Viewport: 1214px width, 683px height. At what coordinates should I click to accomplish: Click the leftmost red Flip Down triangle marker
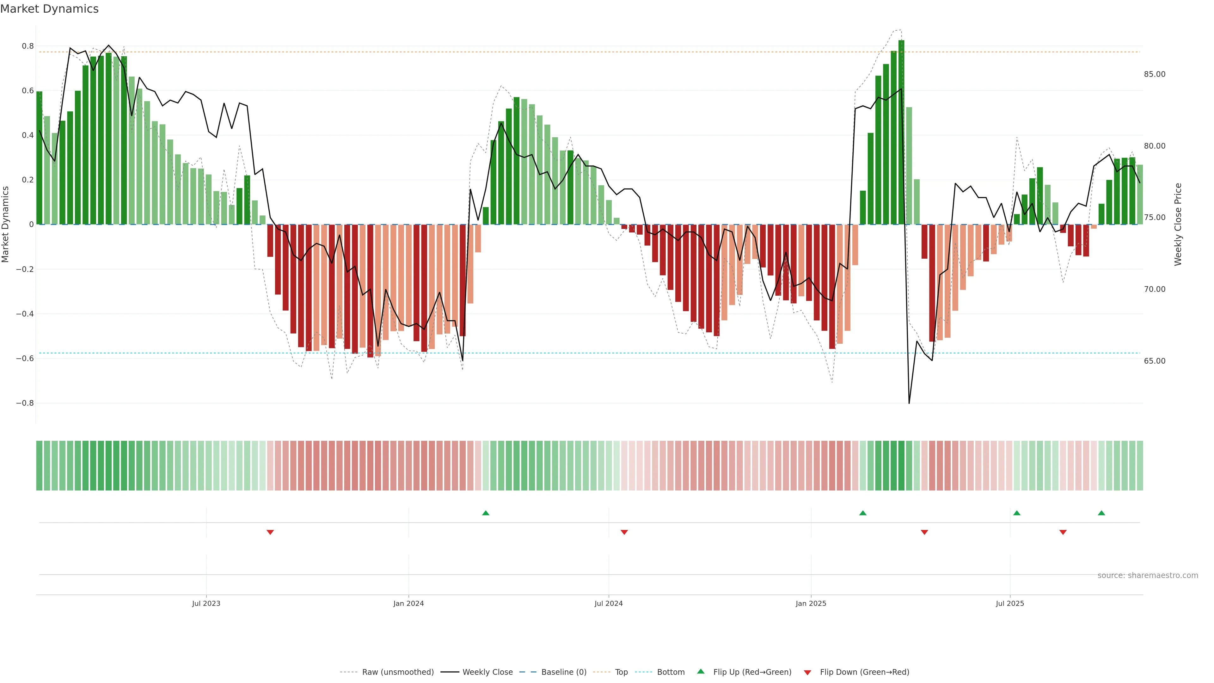[x=270, y=532]
